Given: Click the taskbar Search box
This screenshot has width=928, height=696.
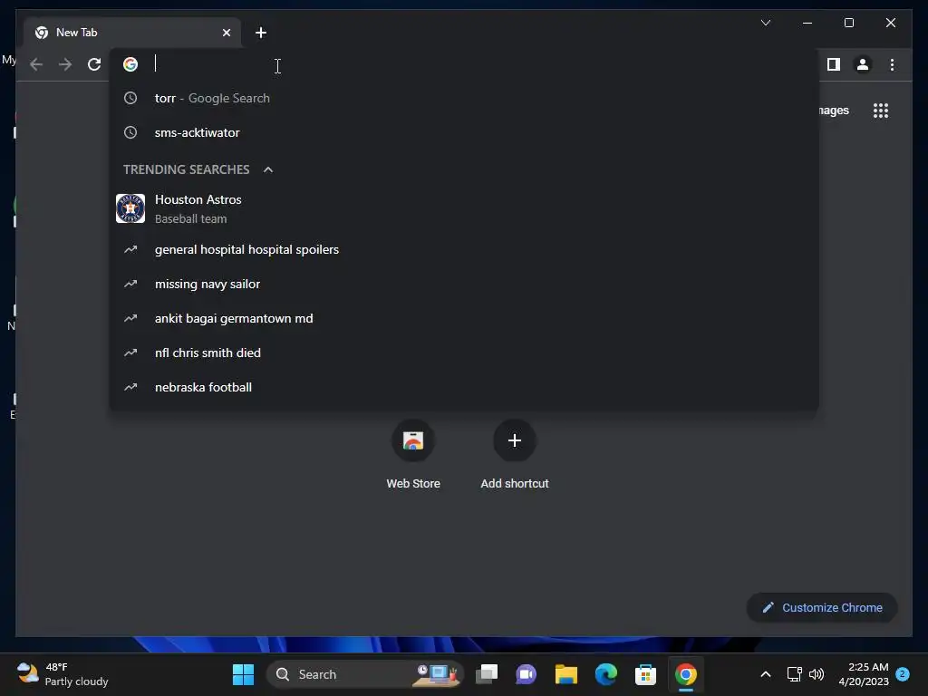Looking at the screenshot, I should coord(364,674).
